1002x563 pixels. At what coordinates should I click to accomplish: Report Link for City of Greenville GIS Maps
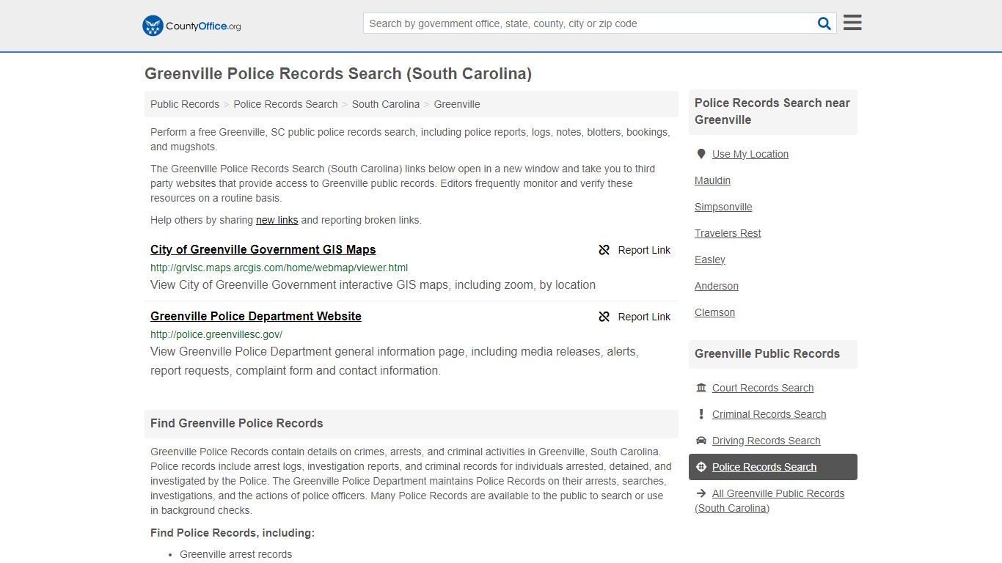click(x=635, y=250)
